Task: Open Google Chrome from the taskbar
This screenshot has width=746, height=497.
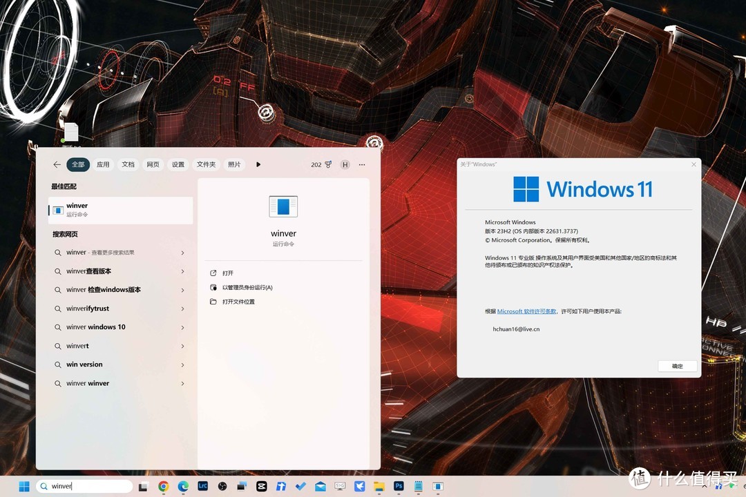Action: click(163, 487)
